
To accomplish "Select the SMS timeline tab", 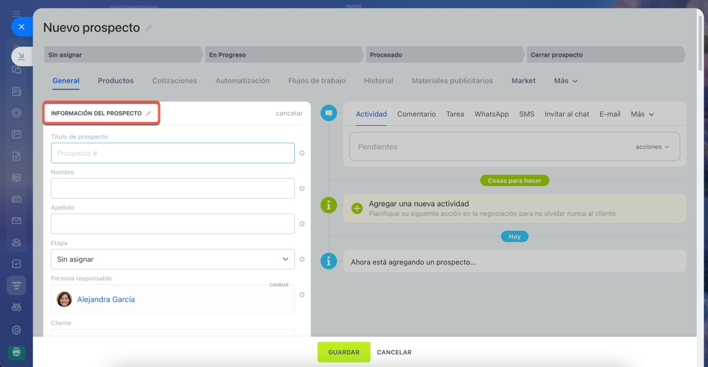I will coord(527,114).
